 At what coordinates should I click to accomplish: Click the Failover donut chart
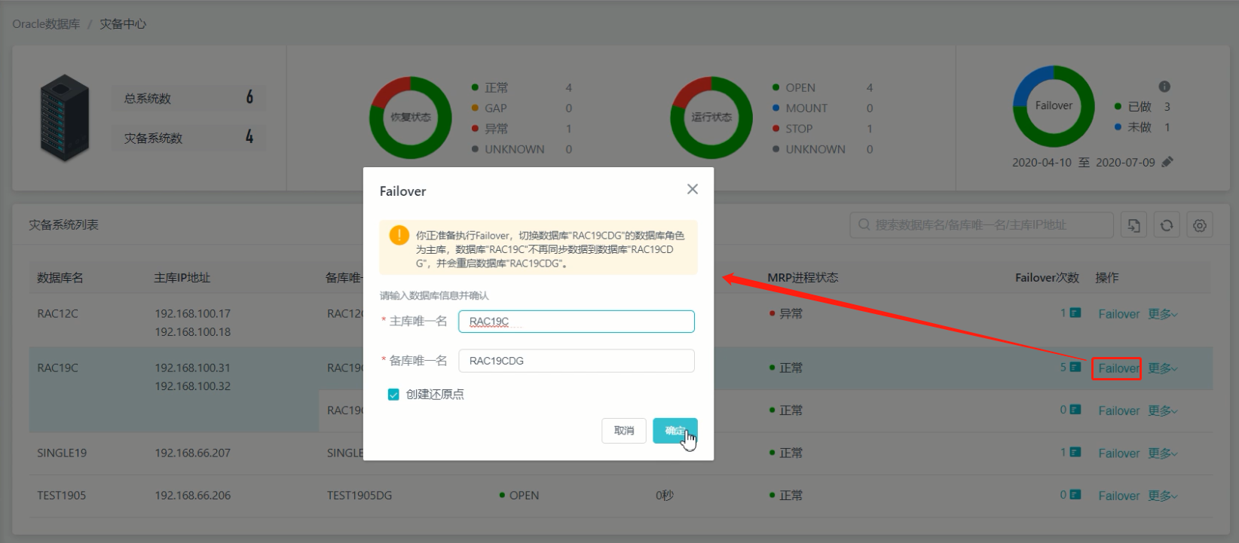tap(1054, 106)
